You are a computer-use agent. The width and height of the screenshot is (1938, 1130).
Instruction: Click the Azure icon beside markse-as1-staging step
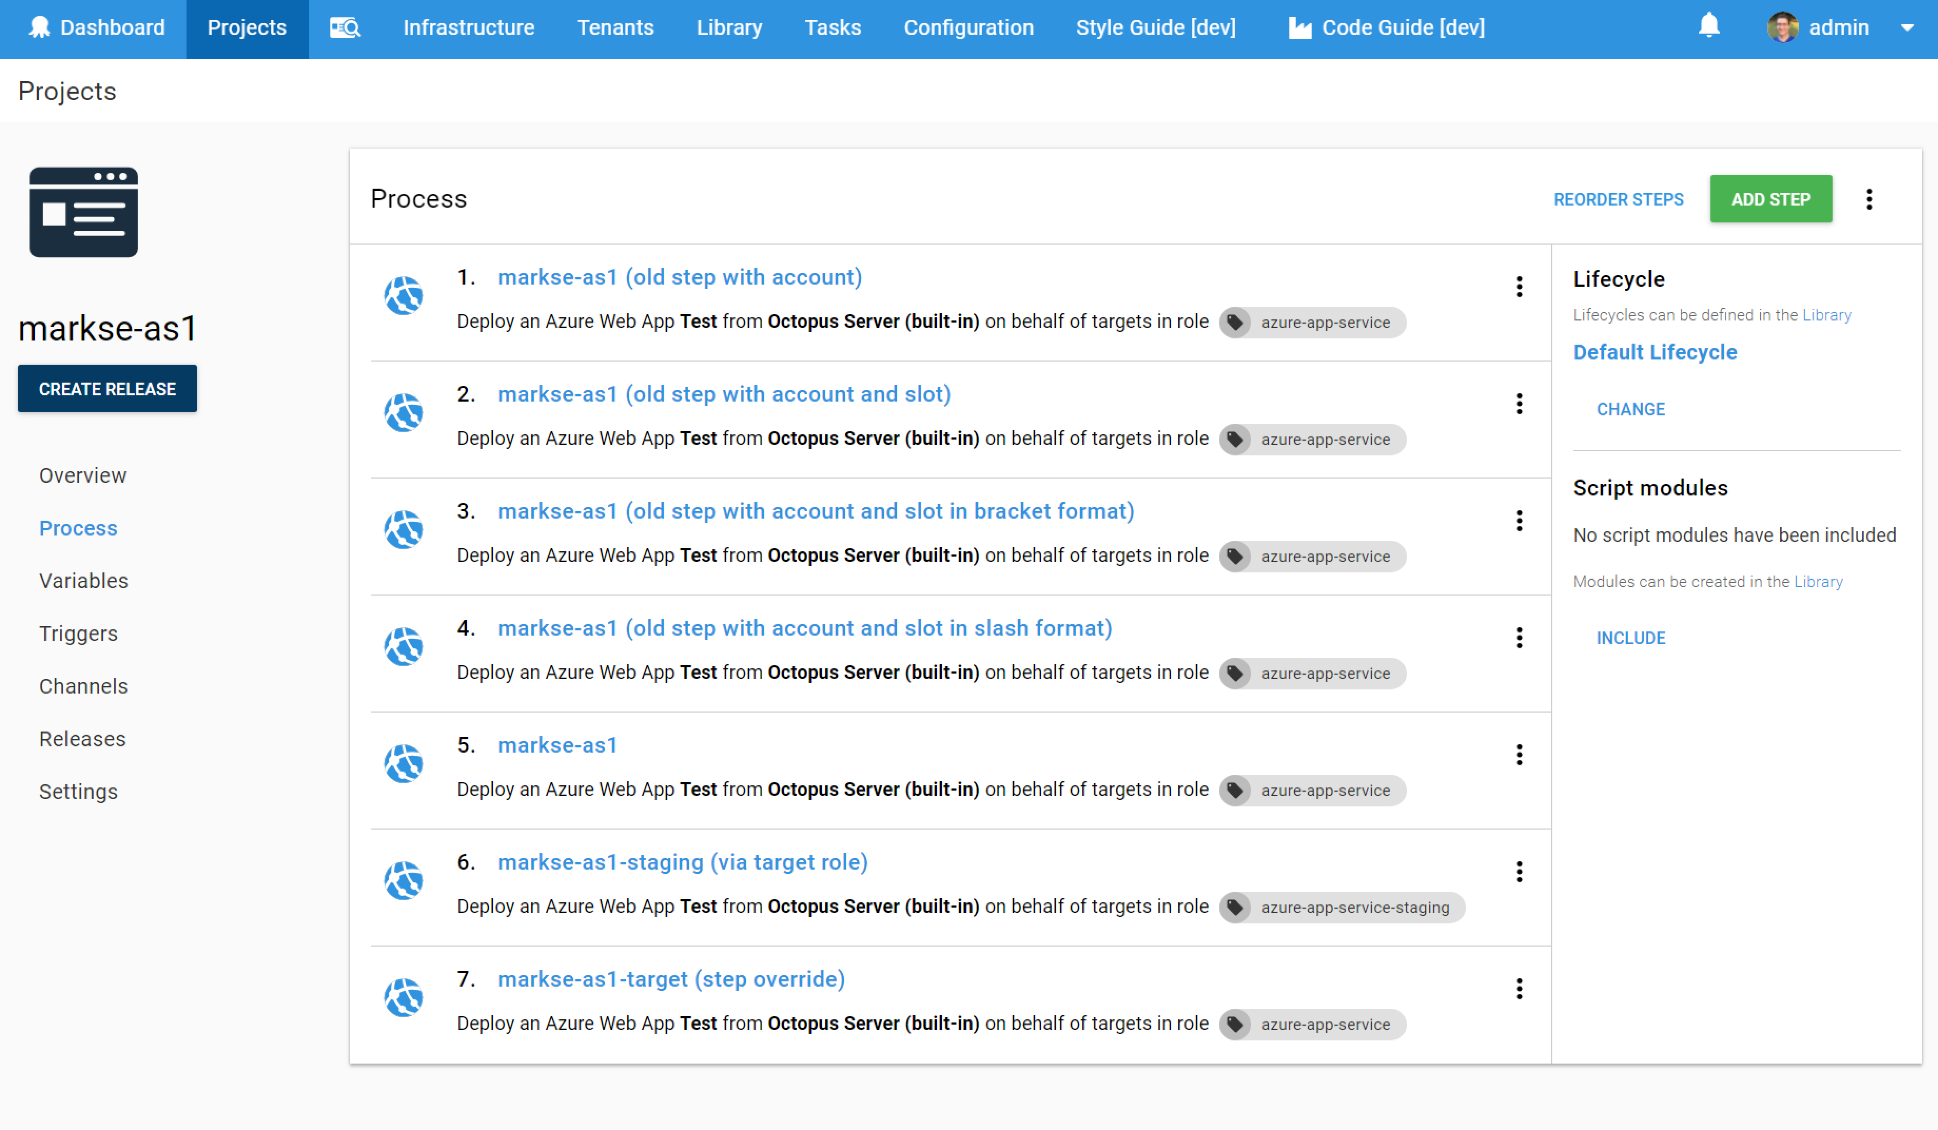point(404,881)
